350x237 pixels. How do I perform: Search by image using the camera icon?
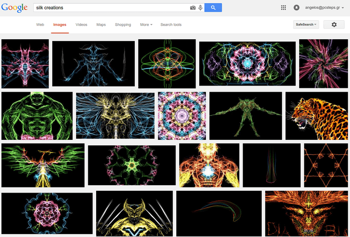pos(193,8)
